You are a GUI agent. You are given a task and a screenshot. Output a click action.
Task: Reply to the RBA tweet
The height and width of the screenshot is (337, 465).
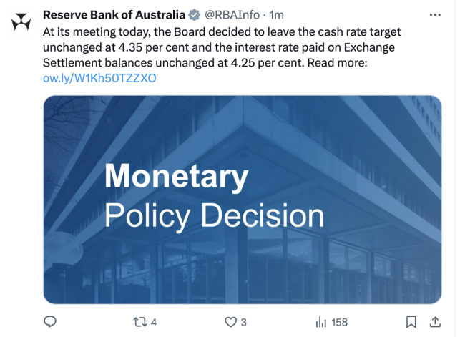[x=50, y=322]
